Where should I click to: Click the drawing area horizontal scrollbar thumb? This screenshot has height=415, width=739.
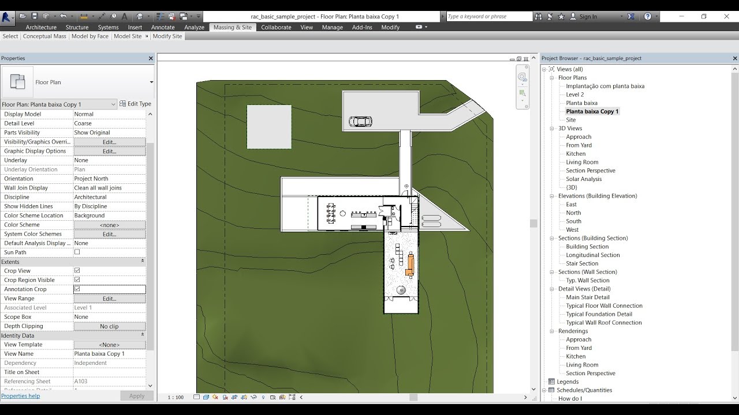click(x=413, y=397)
